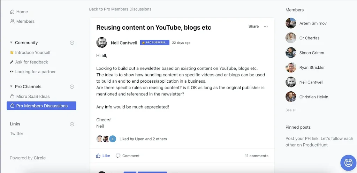The image size is (357, 173).
Task: Open the pinned ProductHunt post
Action: point(319,142)
